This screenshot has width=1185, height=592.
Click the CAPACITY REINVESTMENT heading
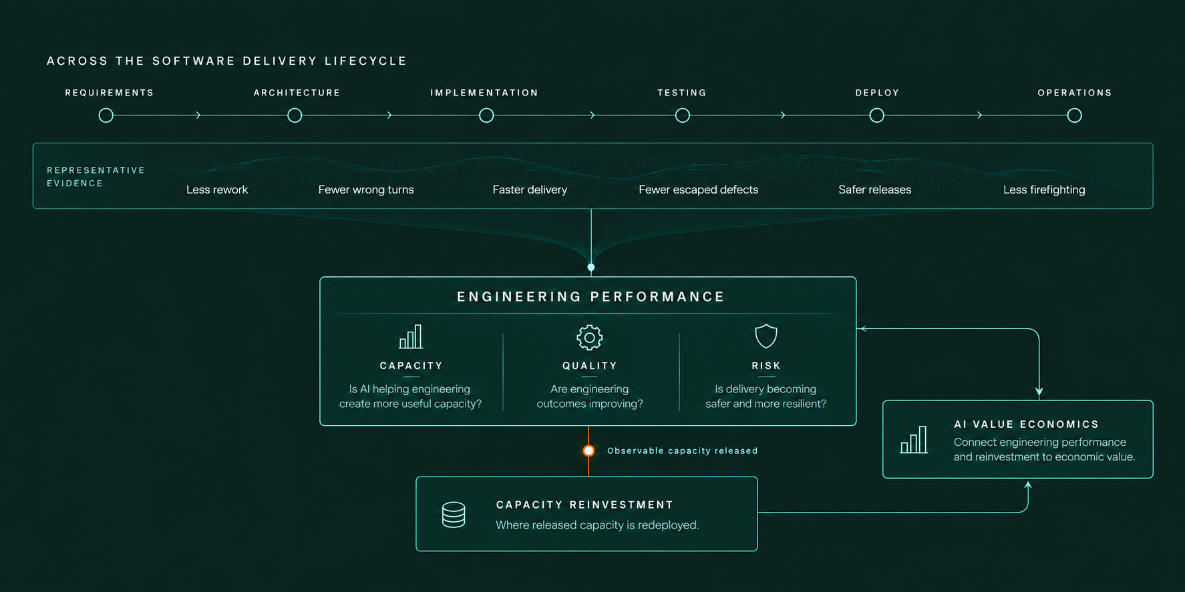click(x=585, y=505)
